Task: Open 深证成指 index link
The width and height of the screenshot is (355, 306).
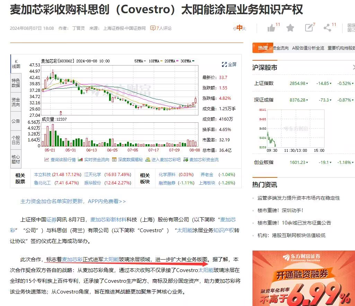Action: click(264, 100)
